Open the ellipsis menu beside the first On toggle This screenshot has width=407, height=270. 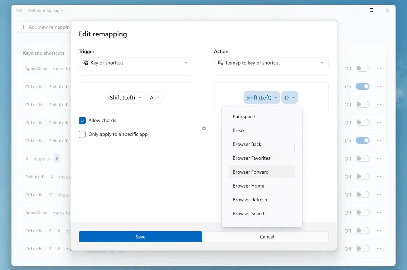(x=379, y=86)
